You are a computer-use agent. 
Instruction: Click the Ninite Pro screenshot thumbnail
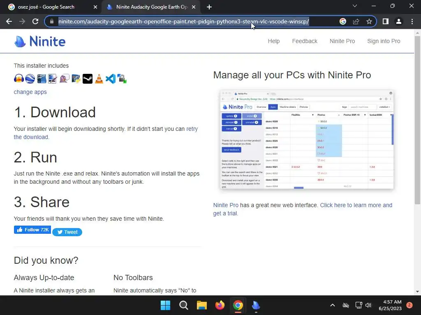pos(307,139)
